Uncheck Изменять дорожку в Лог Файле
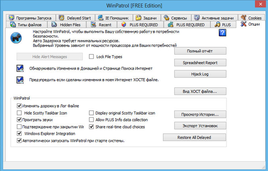Screen dimensions: 268x171 (19, 106)
